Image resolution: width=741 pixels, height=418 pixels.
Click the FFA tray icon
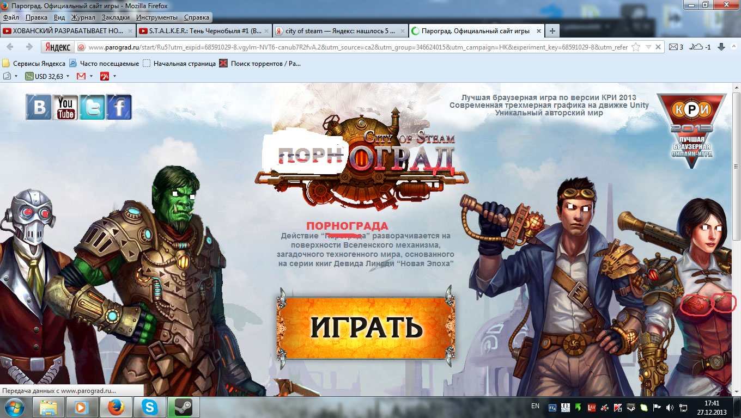pyautogui.click(x=552, y=407)
